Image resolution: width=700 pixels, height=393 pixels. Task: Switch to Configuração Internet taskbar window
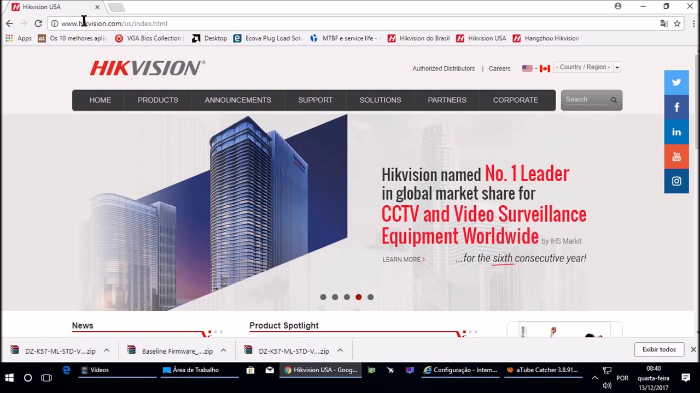[460, 370]
